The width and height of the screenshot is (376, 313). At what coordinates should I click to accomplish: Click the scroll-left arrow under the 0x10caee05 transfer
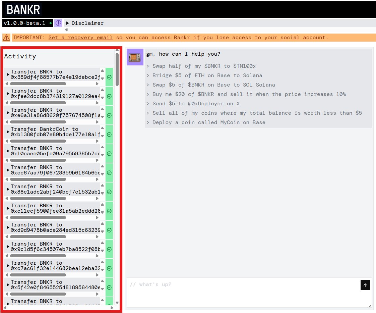click(x=7, y=160)
